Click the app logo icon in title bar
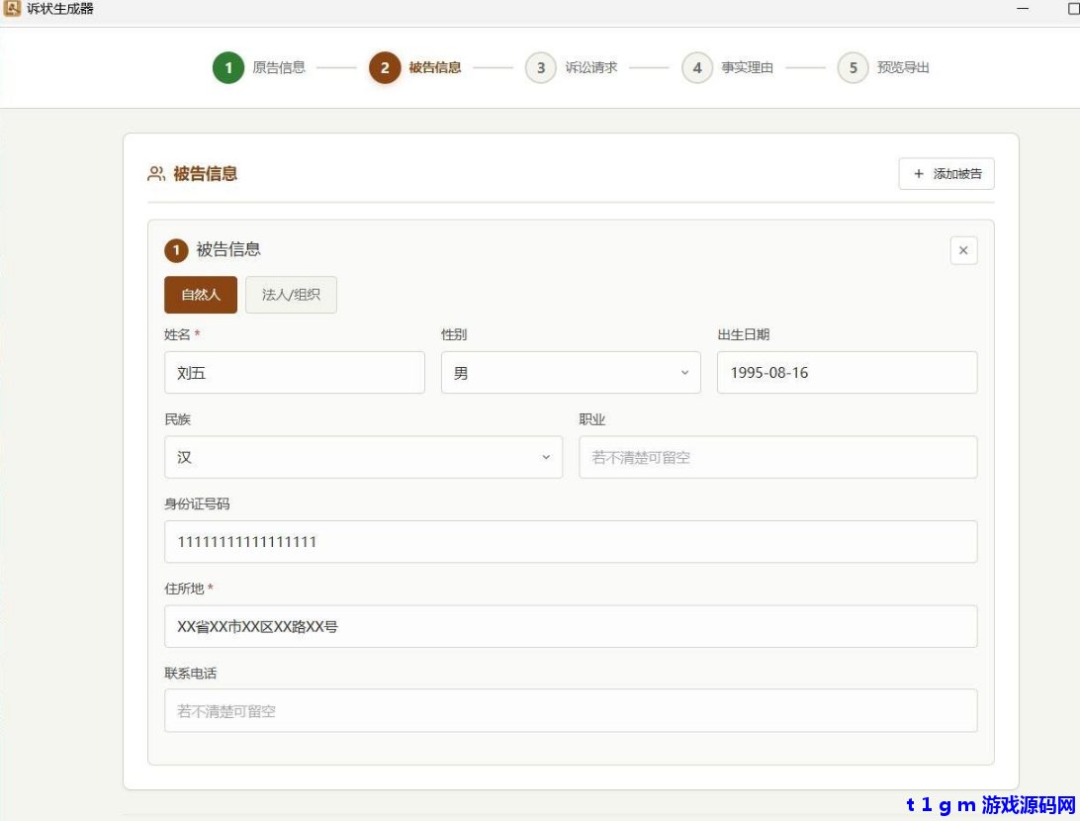This screenshot has width=1080, height=821. pyautogui.click(x=13, y=11)
